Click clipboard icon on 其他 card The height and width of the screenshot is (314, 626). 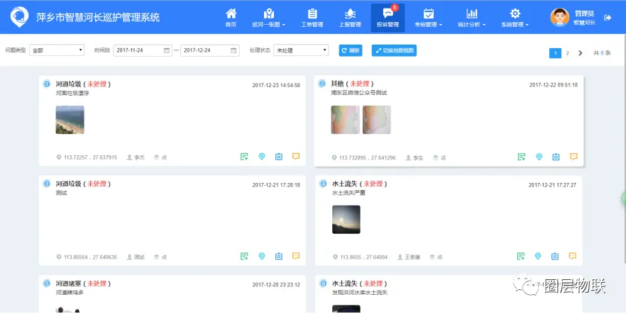tap(556, 157)
